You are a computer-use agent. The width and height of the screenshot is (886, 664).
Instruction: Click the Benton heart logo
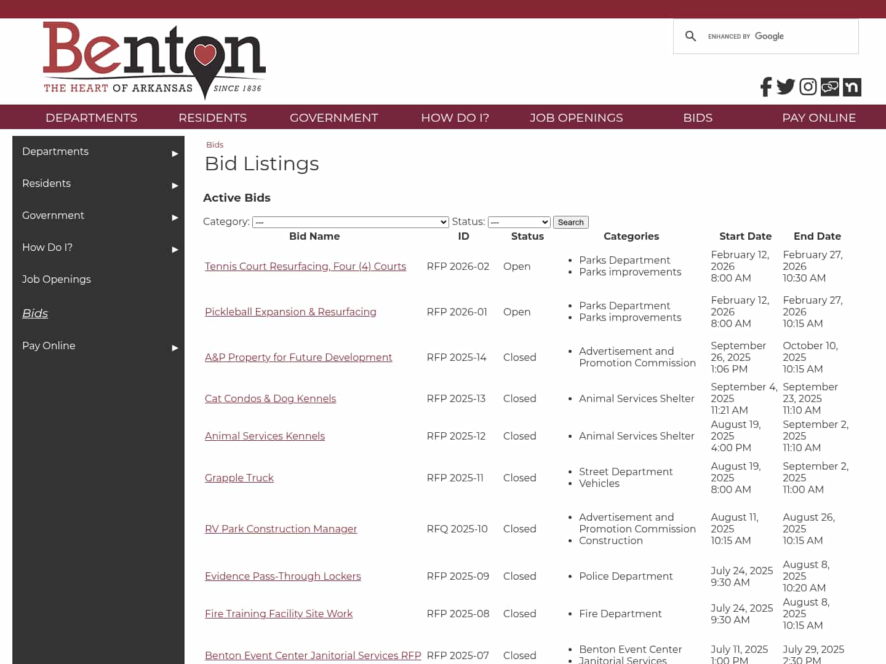pyautogui.click(x=154, y=61)
